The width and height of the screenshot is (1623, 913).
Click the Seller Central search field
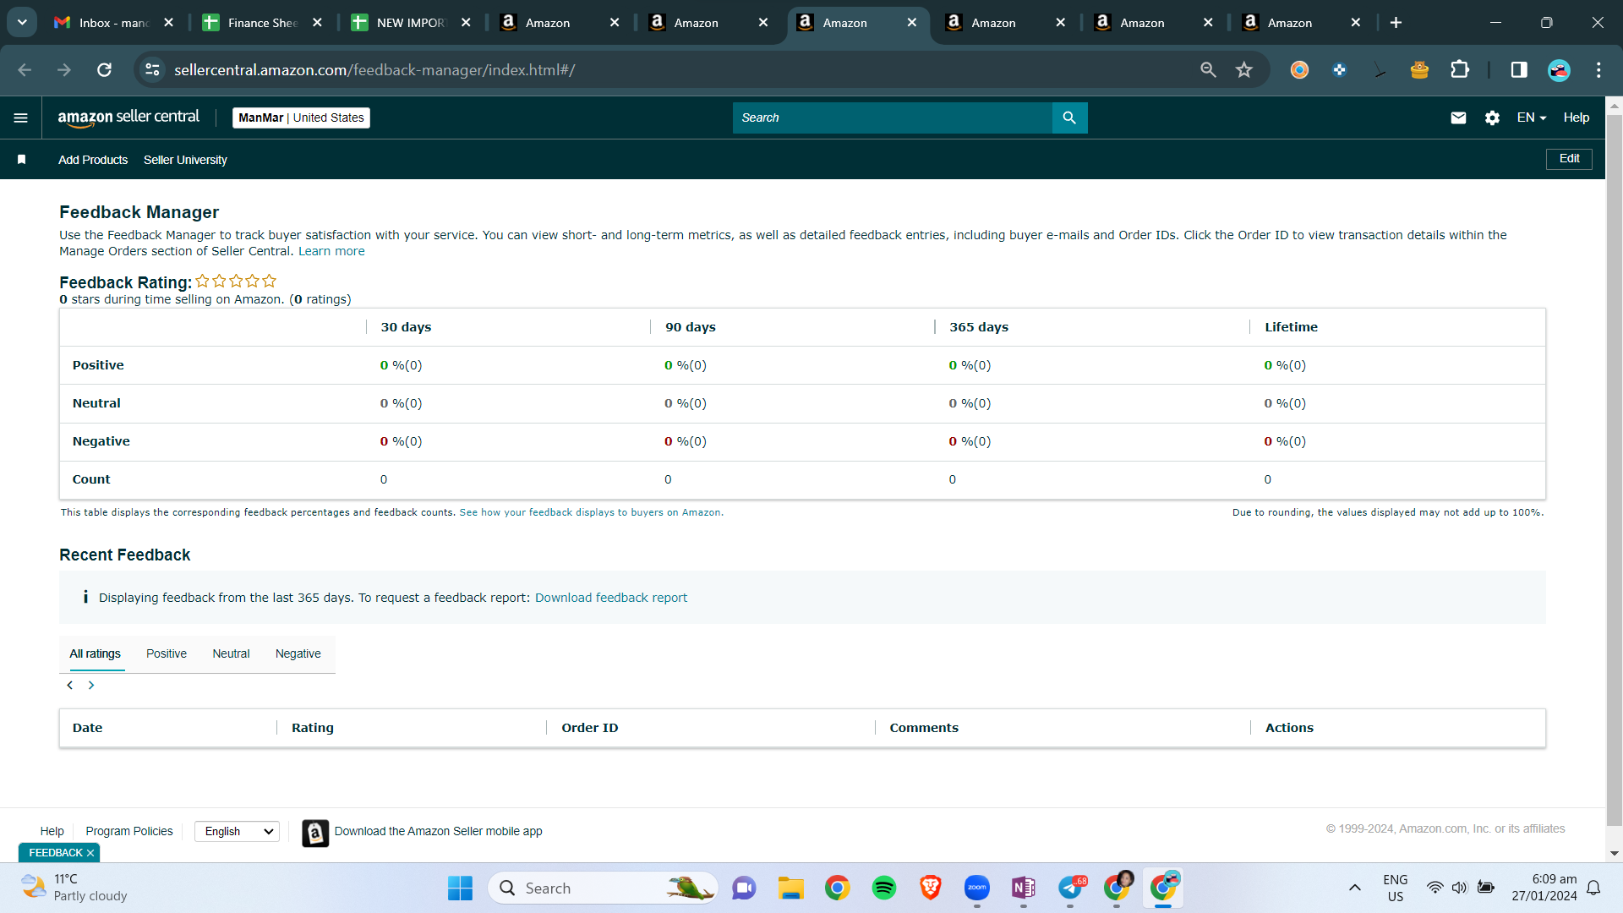pos(893,118)
